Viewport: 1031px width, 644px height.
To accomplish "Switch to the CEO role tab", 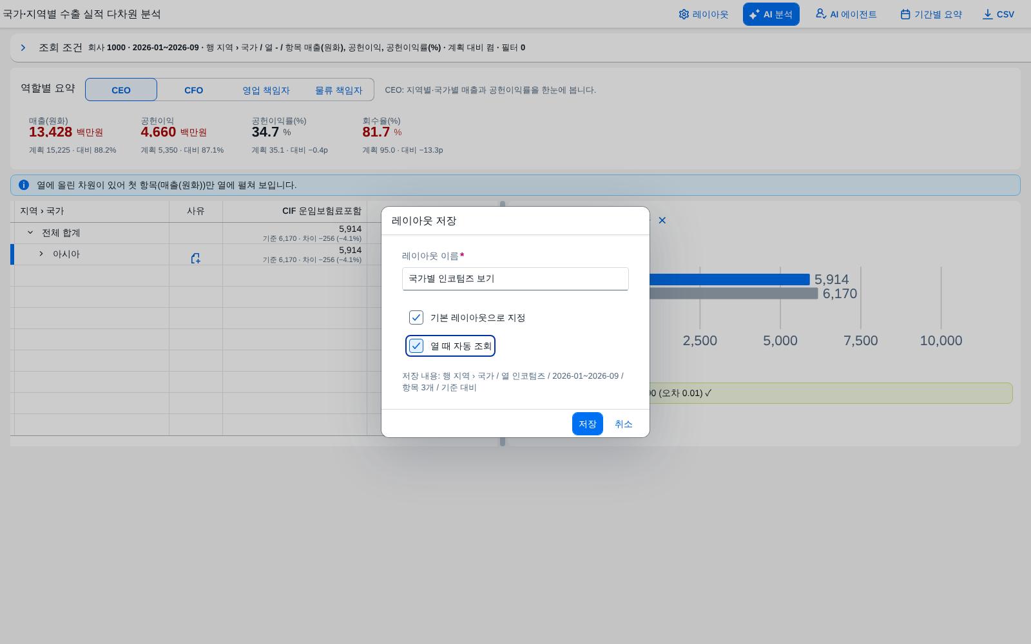I will click(x=121, y=90).
